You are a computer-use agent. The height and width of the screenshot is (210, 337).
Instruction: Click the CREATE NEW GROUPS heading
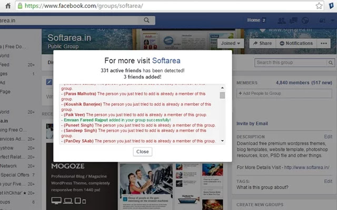pyautogui.click(x=260, y=205)
